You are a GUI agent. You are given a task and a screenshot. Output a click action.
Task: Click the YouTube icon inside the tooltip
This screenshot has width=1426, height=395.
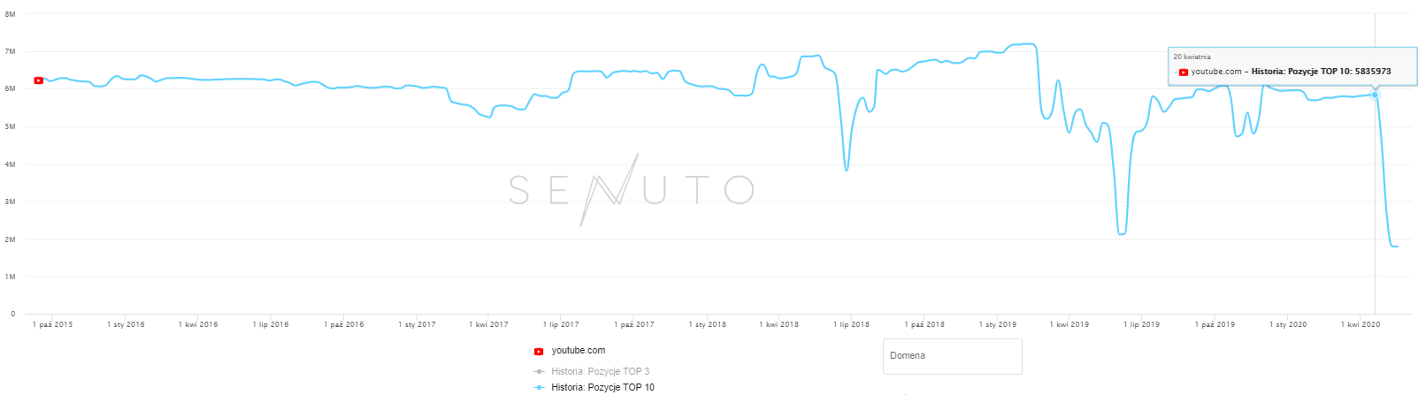pos(1184,72)
